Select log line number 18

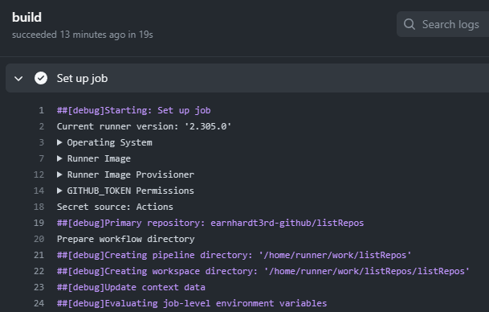39,207
